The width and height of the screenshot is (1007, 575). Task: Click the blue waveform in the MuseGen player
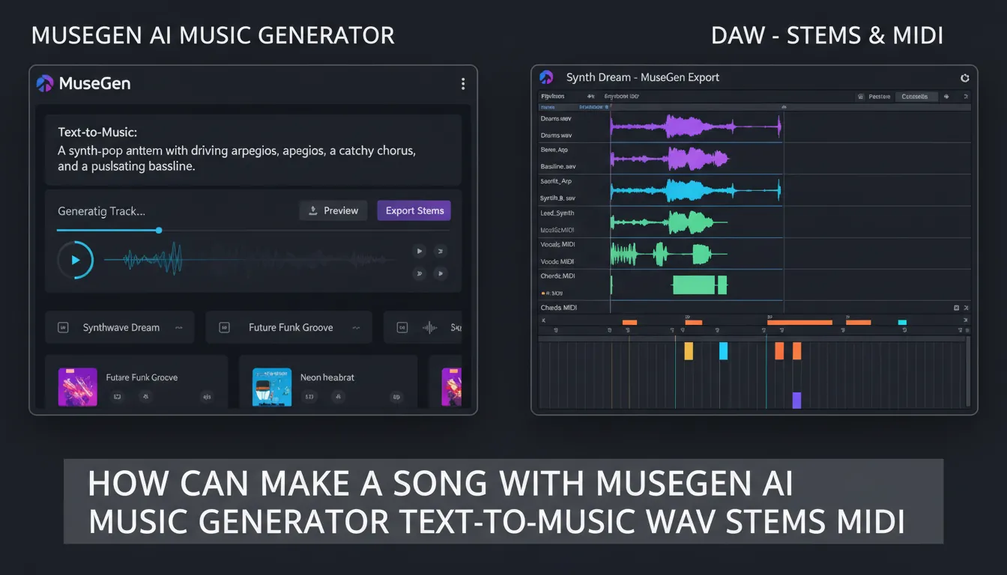click(x=154, y=260)
